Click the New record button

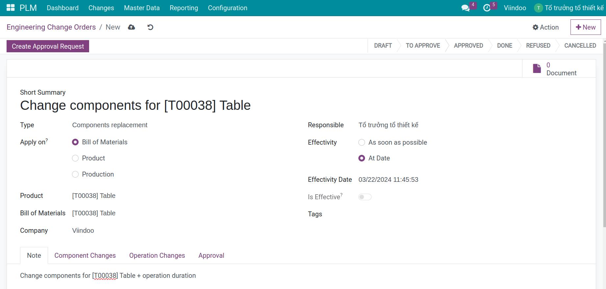tap(586, 27)
